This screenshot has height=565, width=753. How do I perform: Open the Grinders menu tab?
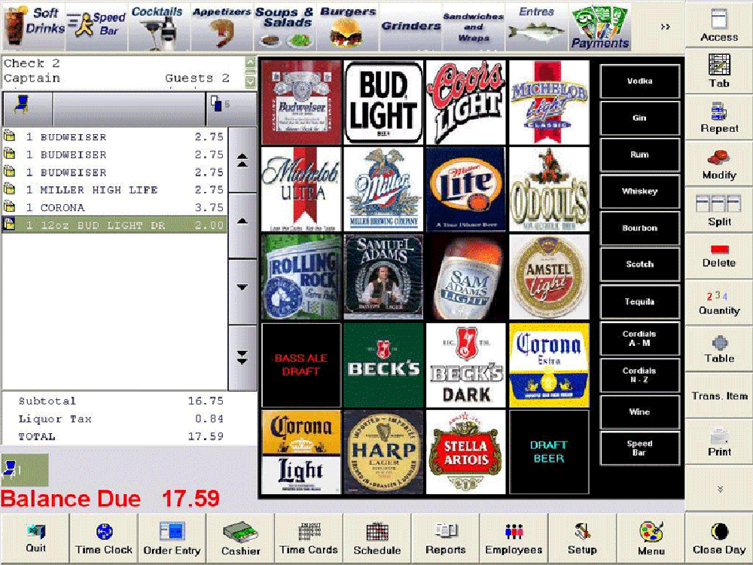(x=410, y=26)
